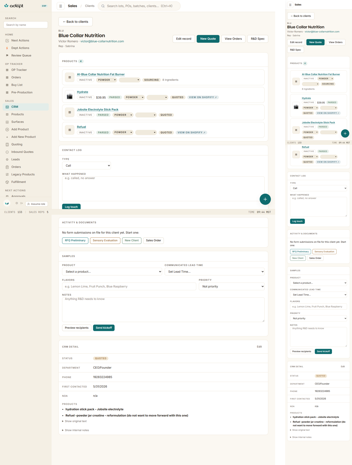Click the Jobsite Electrolyte Stick Pack placeholder icon
The width and height of the screenshot is (352, 465).
[x=70, y=112]
